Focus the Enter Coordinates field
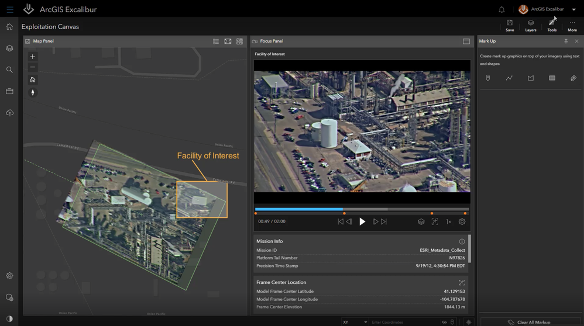Viewport: 584px width, 326px height. pyautogui.click(x=404, y=322)
